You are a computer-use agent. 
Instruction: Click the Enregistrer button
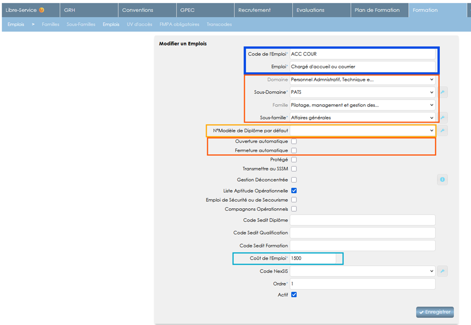tap(435, 312)
